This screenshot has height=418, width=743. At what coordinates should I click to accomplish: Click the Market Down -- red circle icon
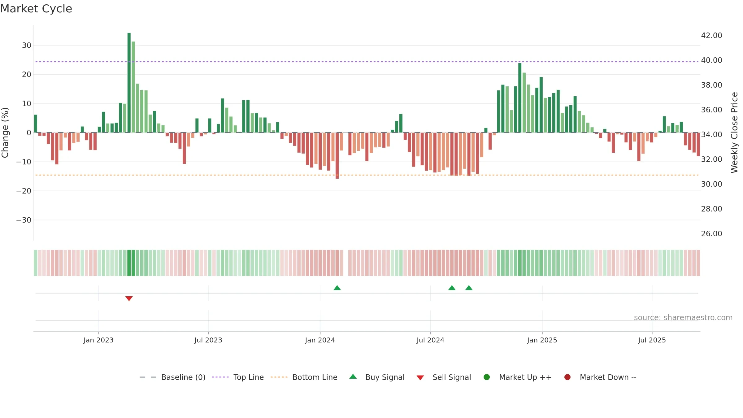(567, 377)
